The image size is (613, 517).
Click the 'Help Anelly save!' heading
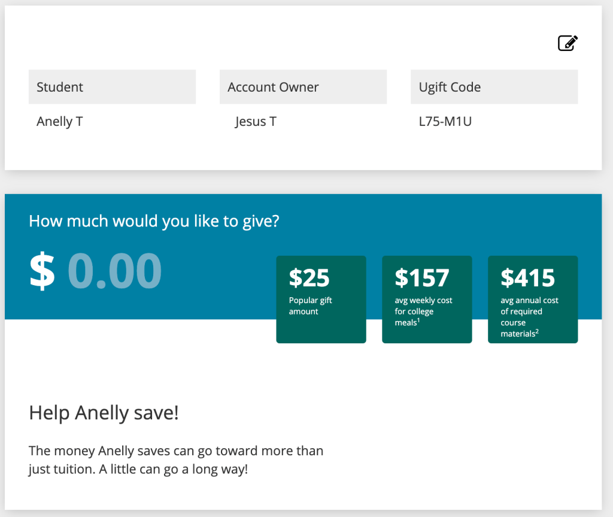click(x=103, y=413)
